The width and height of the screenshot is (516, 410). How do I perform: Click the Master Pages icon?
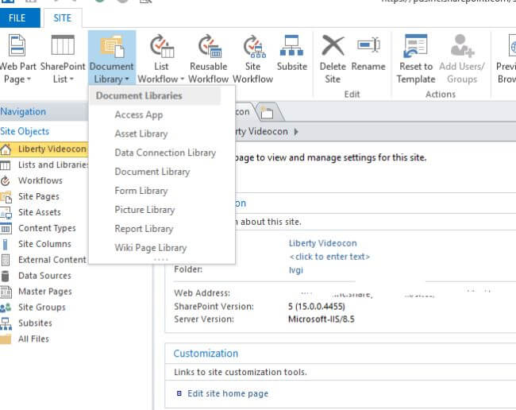pos(6,292)
